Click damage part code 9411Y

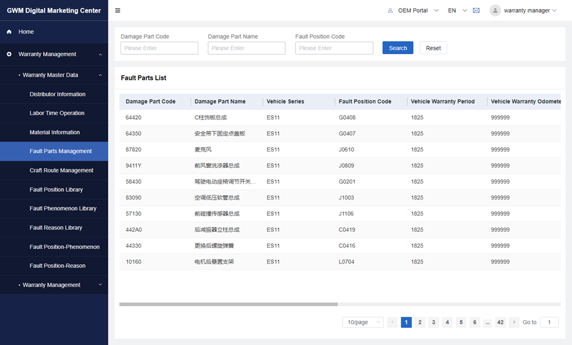tap(133, 166)
